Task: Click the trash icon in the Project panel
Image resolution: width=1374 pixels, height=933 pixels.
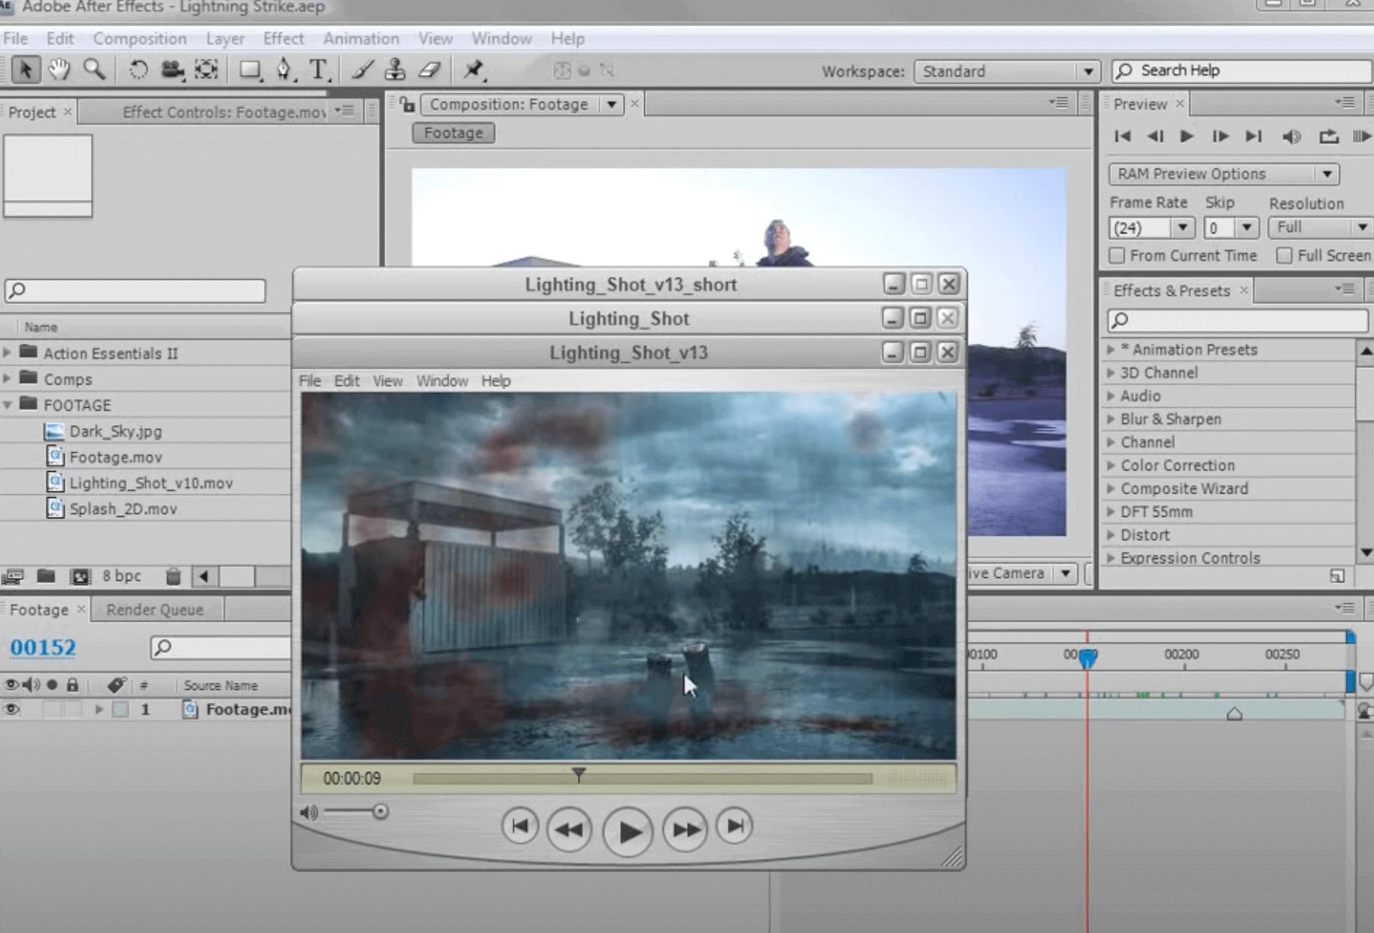Action: (174, 576)
